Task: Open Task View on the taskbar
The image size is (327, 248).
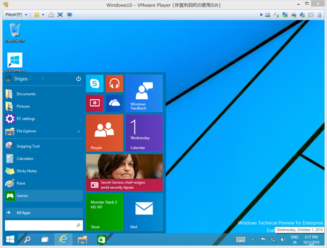Action: [45, 239]
